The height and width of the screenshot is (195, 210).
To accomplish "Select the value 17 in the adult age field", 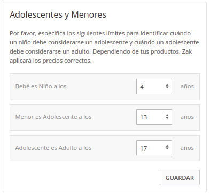I will tap(144, 148).
